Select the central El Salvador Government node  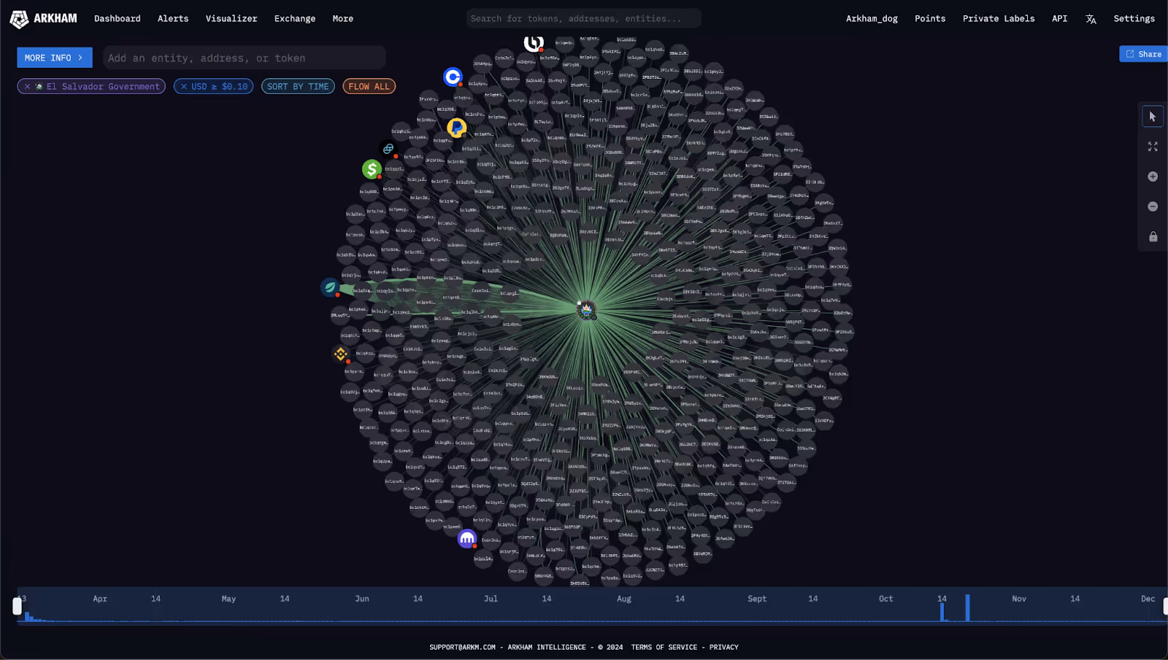(x=586, y=310)
